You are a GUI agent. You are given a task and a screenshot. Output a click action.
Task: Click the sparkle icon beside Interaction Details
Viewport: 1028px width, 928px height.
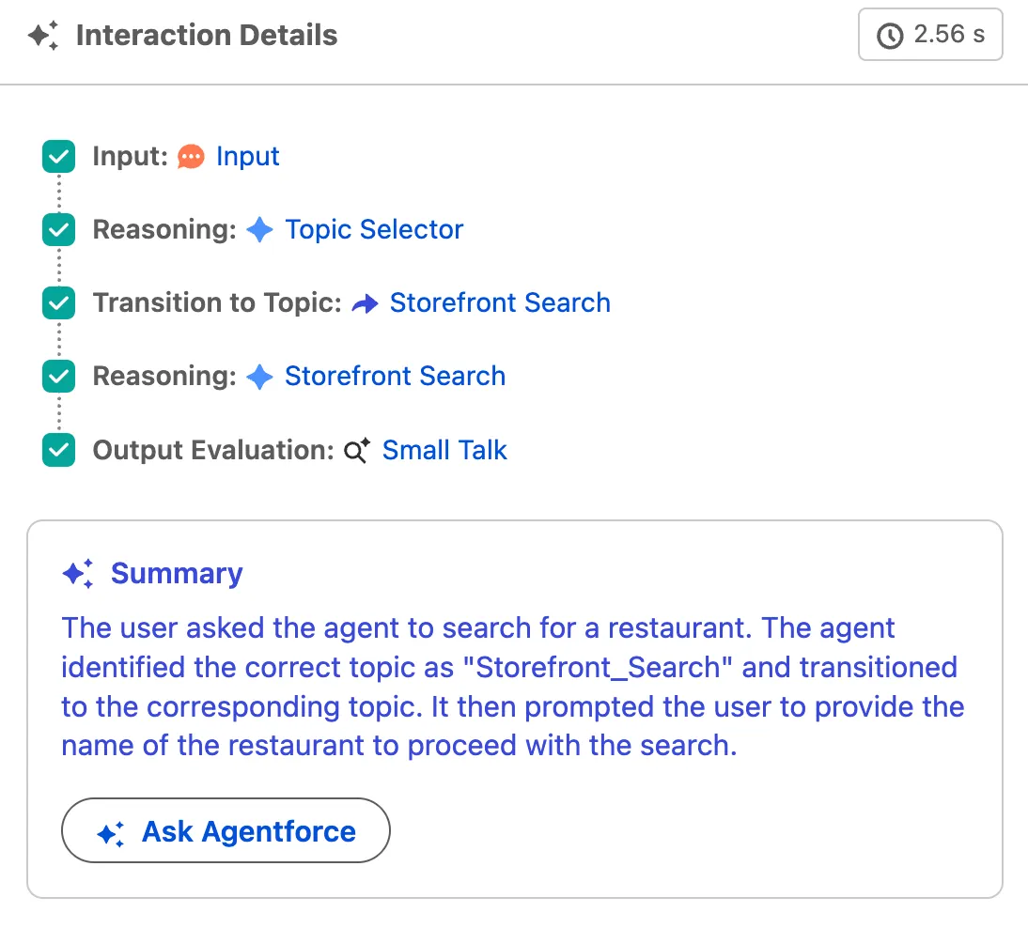pyautogui.click(x=44, y=37)
